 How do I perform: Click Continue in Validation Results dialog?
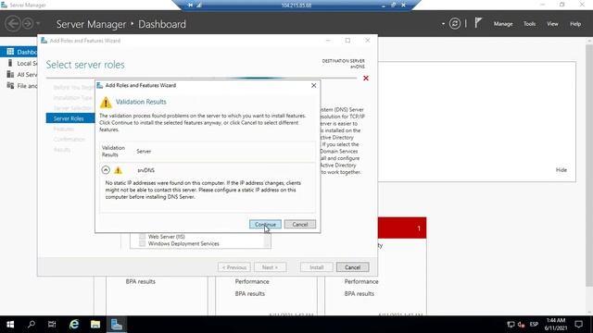(x=265, y=224)
